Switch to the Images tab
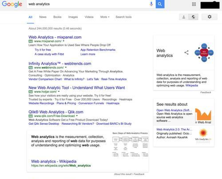The width and height of the screenshot is (222, 179). (73, 17)
